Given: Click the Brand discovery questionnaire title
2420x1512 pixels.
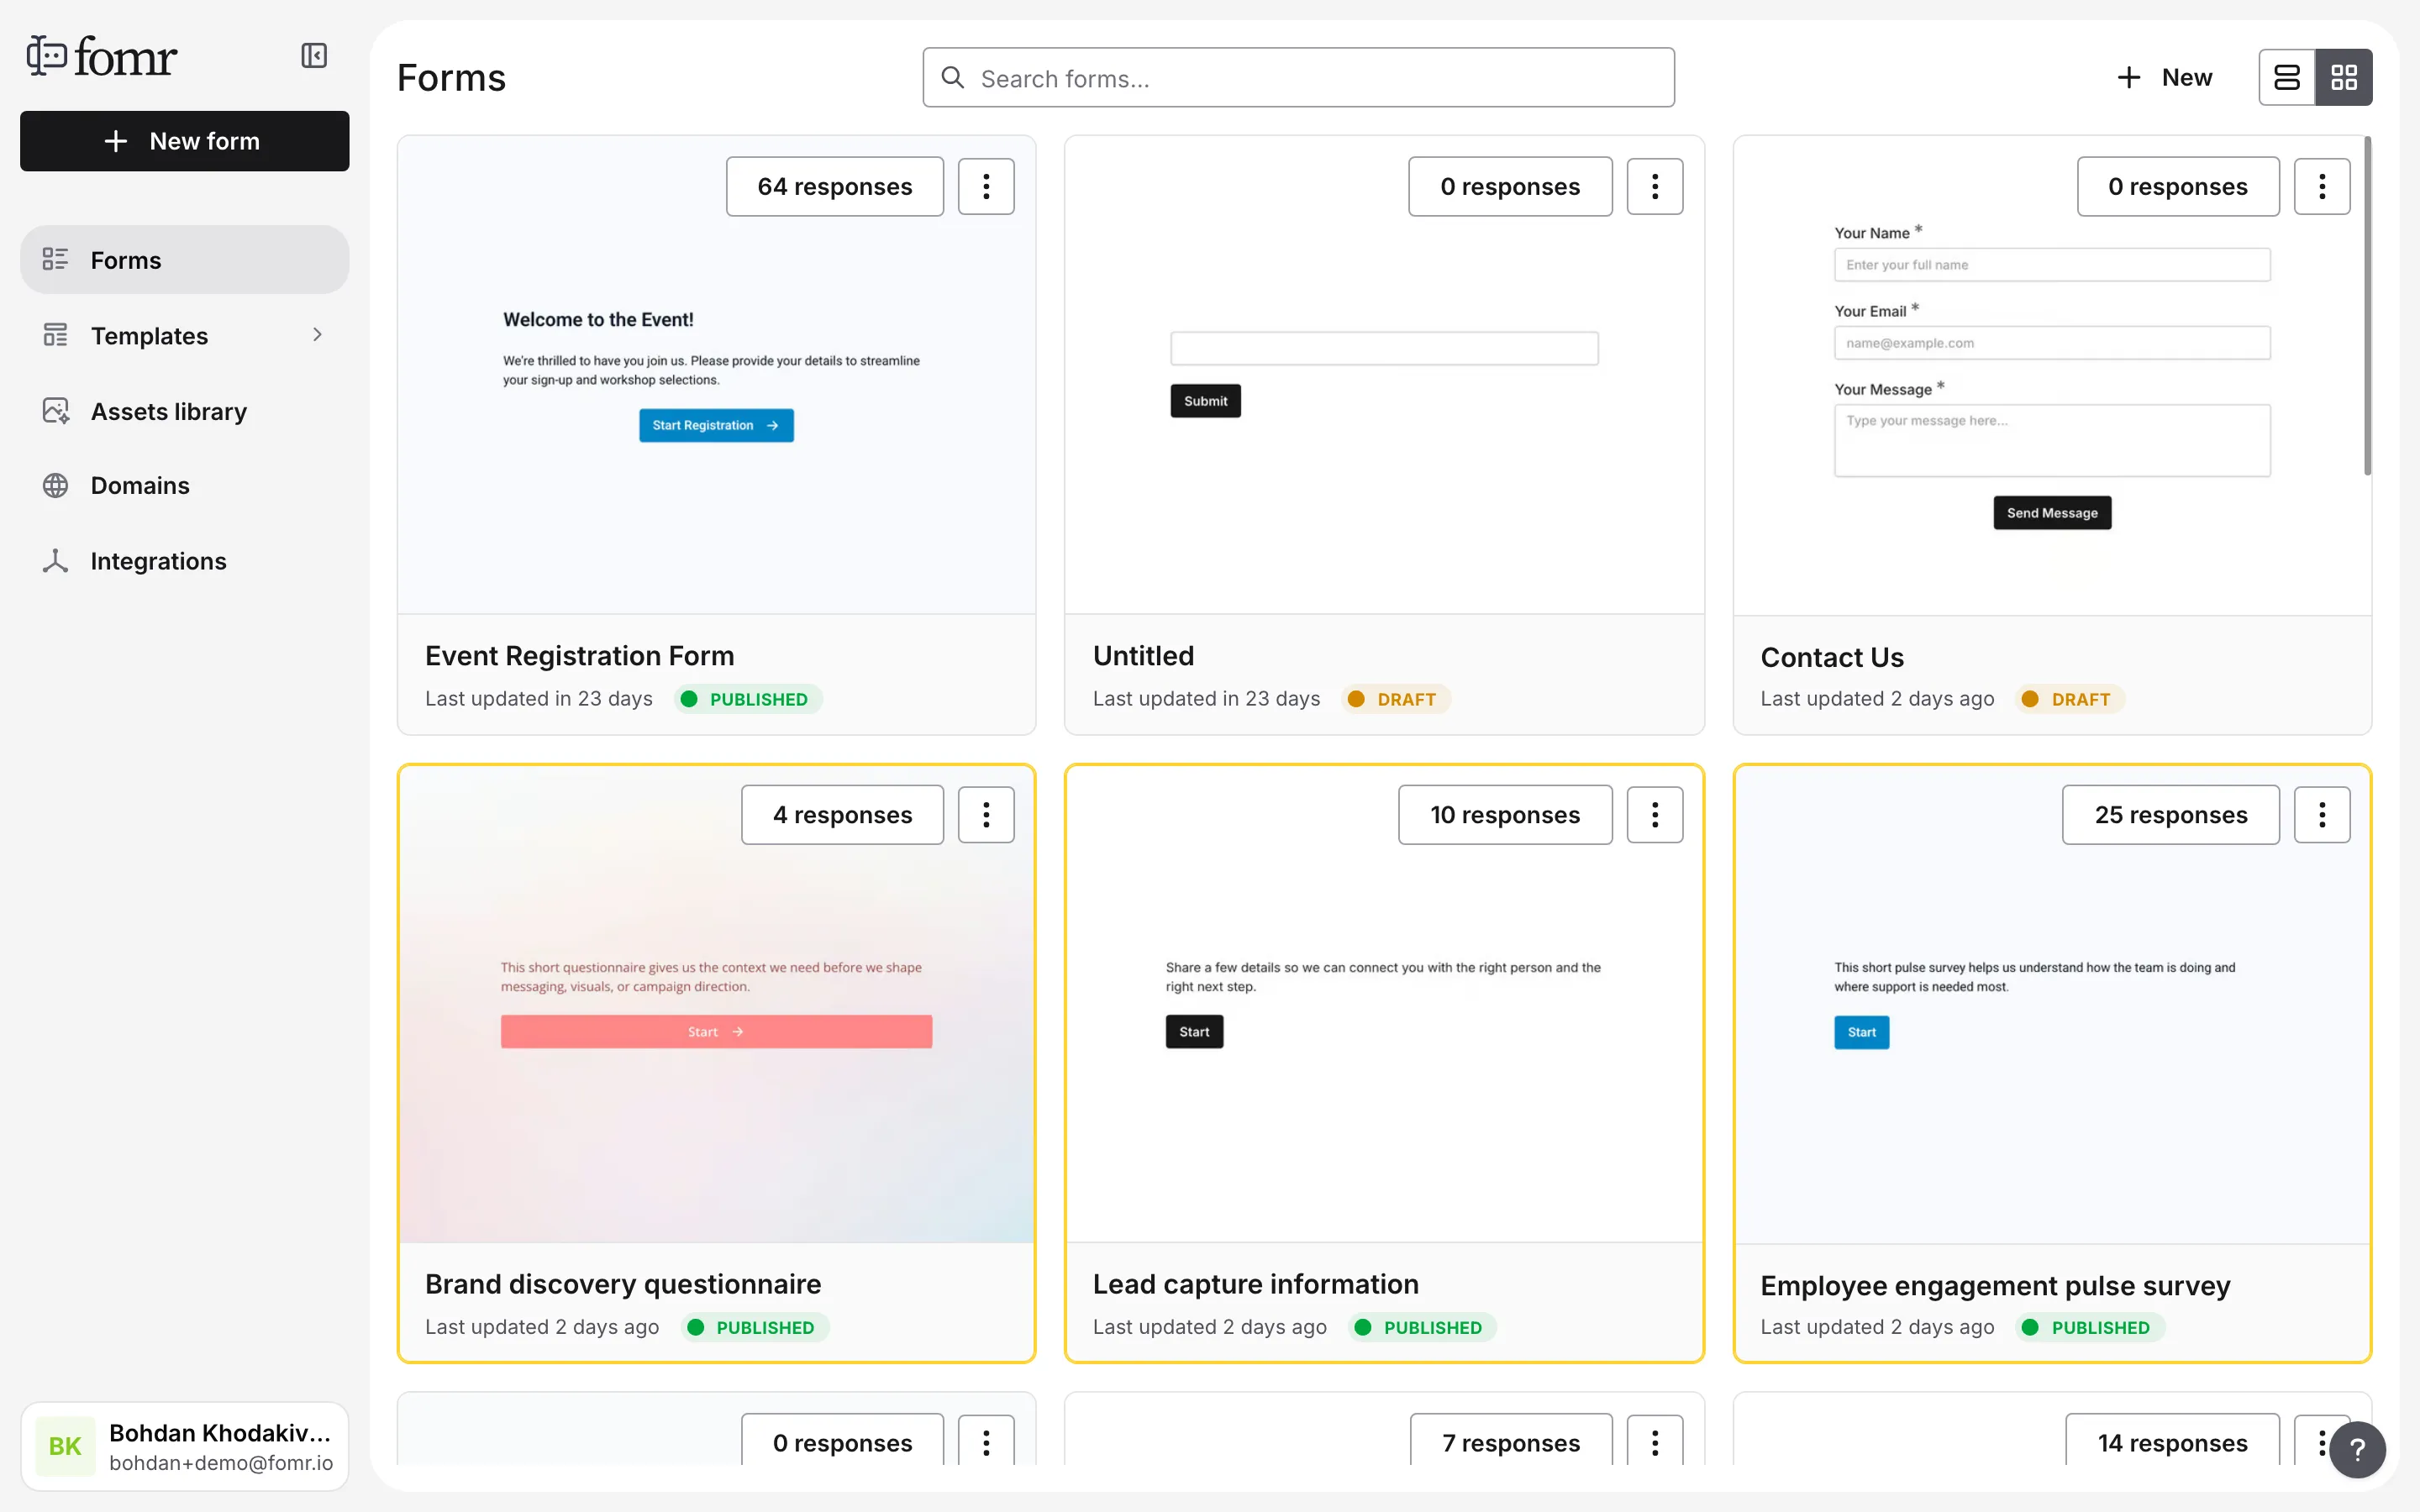Looking at the screenshot, I should click(x=623, y=1284).
